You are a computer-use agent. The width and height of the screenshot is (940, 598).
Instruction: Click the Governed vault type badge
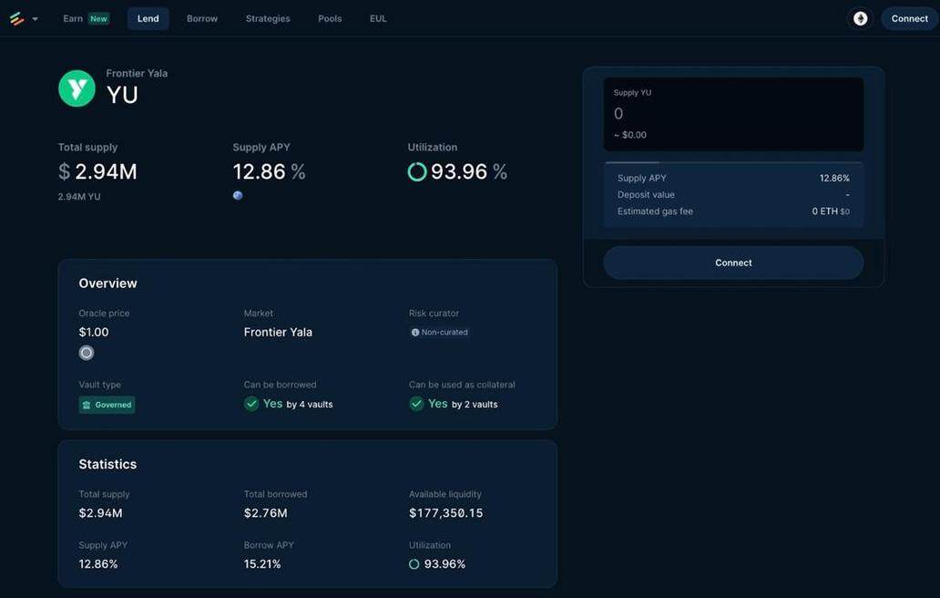pos(107,405)
